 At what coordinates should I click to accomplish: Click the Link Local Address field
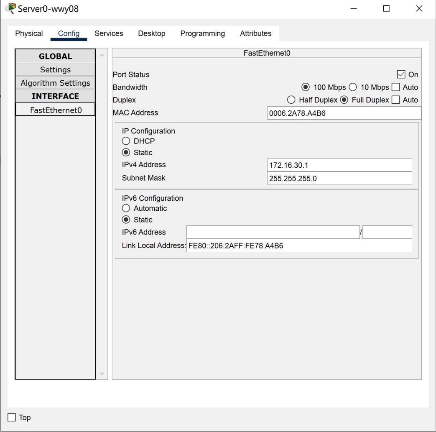click(x=299, y=245)
